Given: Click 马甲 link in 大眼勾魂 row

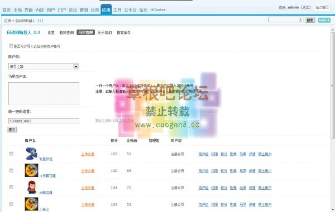Looking at the screenshot, I should click(243, 188).
